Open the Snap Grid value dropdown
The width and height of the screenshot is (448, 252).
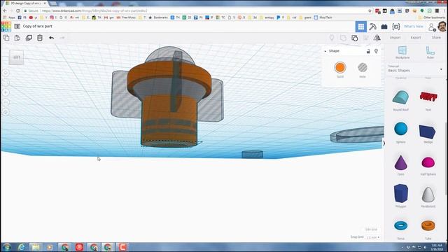pos(373,237)
